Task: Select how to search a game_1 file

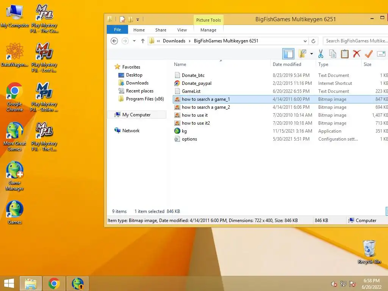Action: coord(206,99)
